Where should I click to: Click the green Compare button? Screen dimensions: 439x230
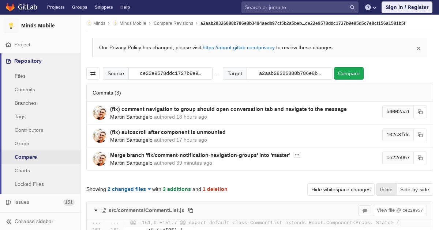[x=349, y=73]
